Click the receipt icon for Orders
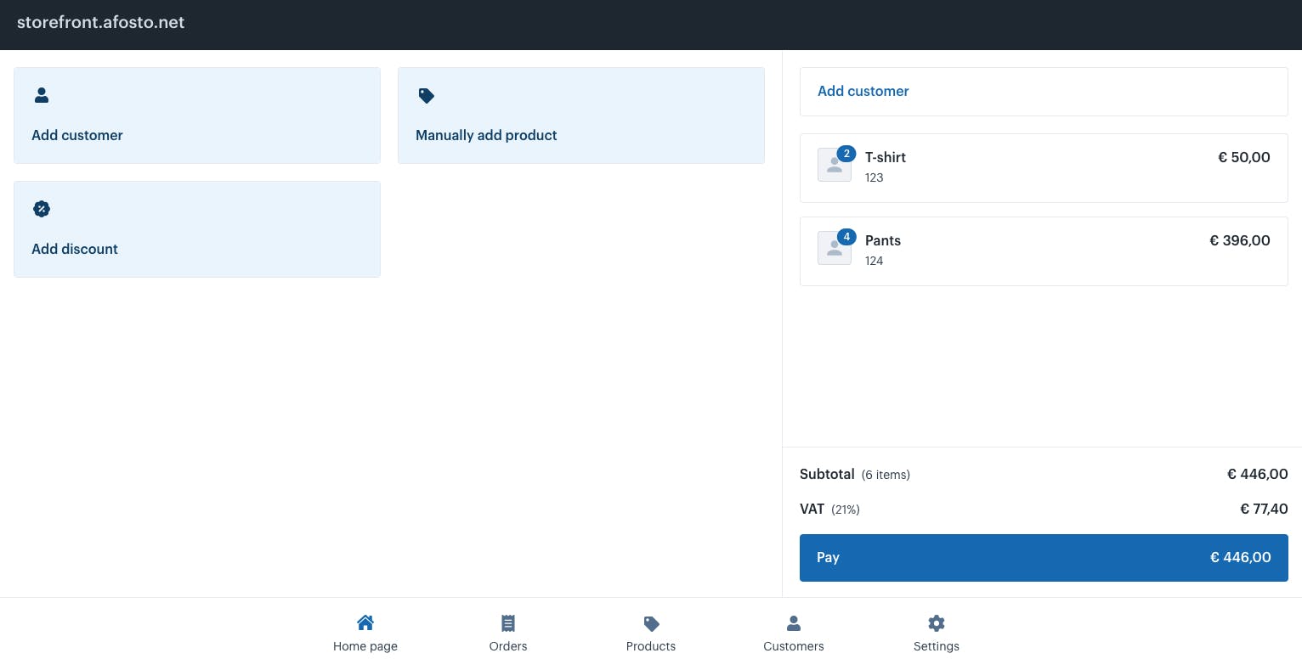 click(508, 623)
